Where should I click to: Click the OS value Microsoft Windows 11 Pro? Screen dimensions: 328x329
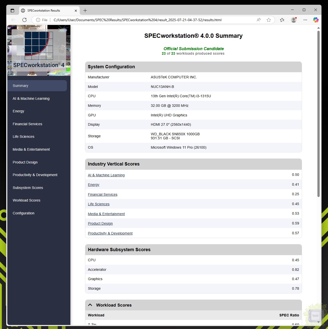pos(179,147)
